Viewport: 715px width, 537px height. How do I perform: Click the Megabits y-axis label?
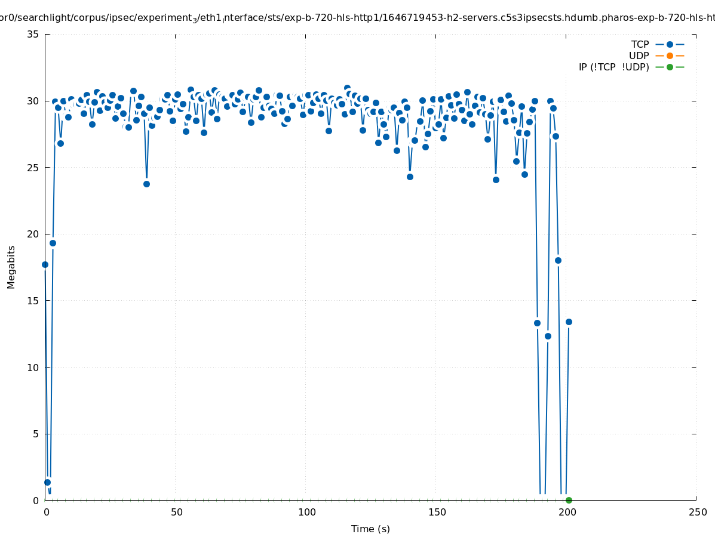11,267
